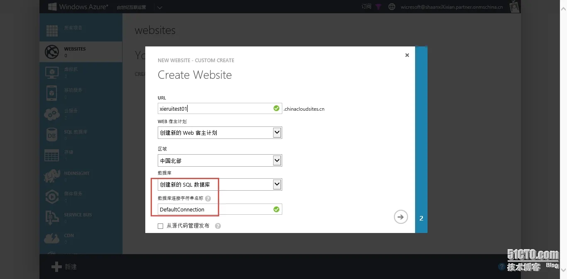Open the SQL 数据库 DB icon
The image size is (567, 279).
click(52, 135)
